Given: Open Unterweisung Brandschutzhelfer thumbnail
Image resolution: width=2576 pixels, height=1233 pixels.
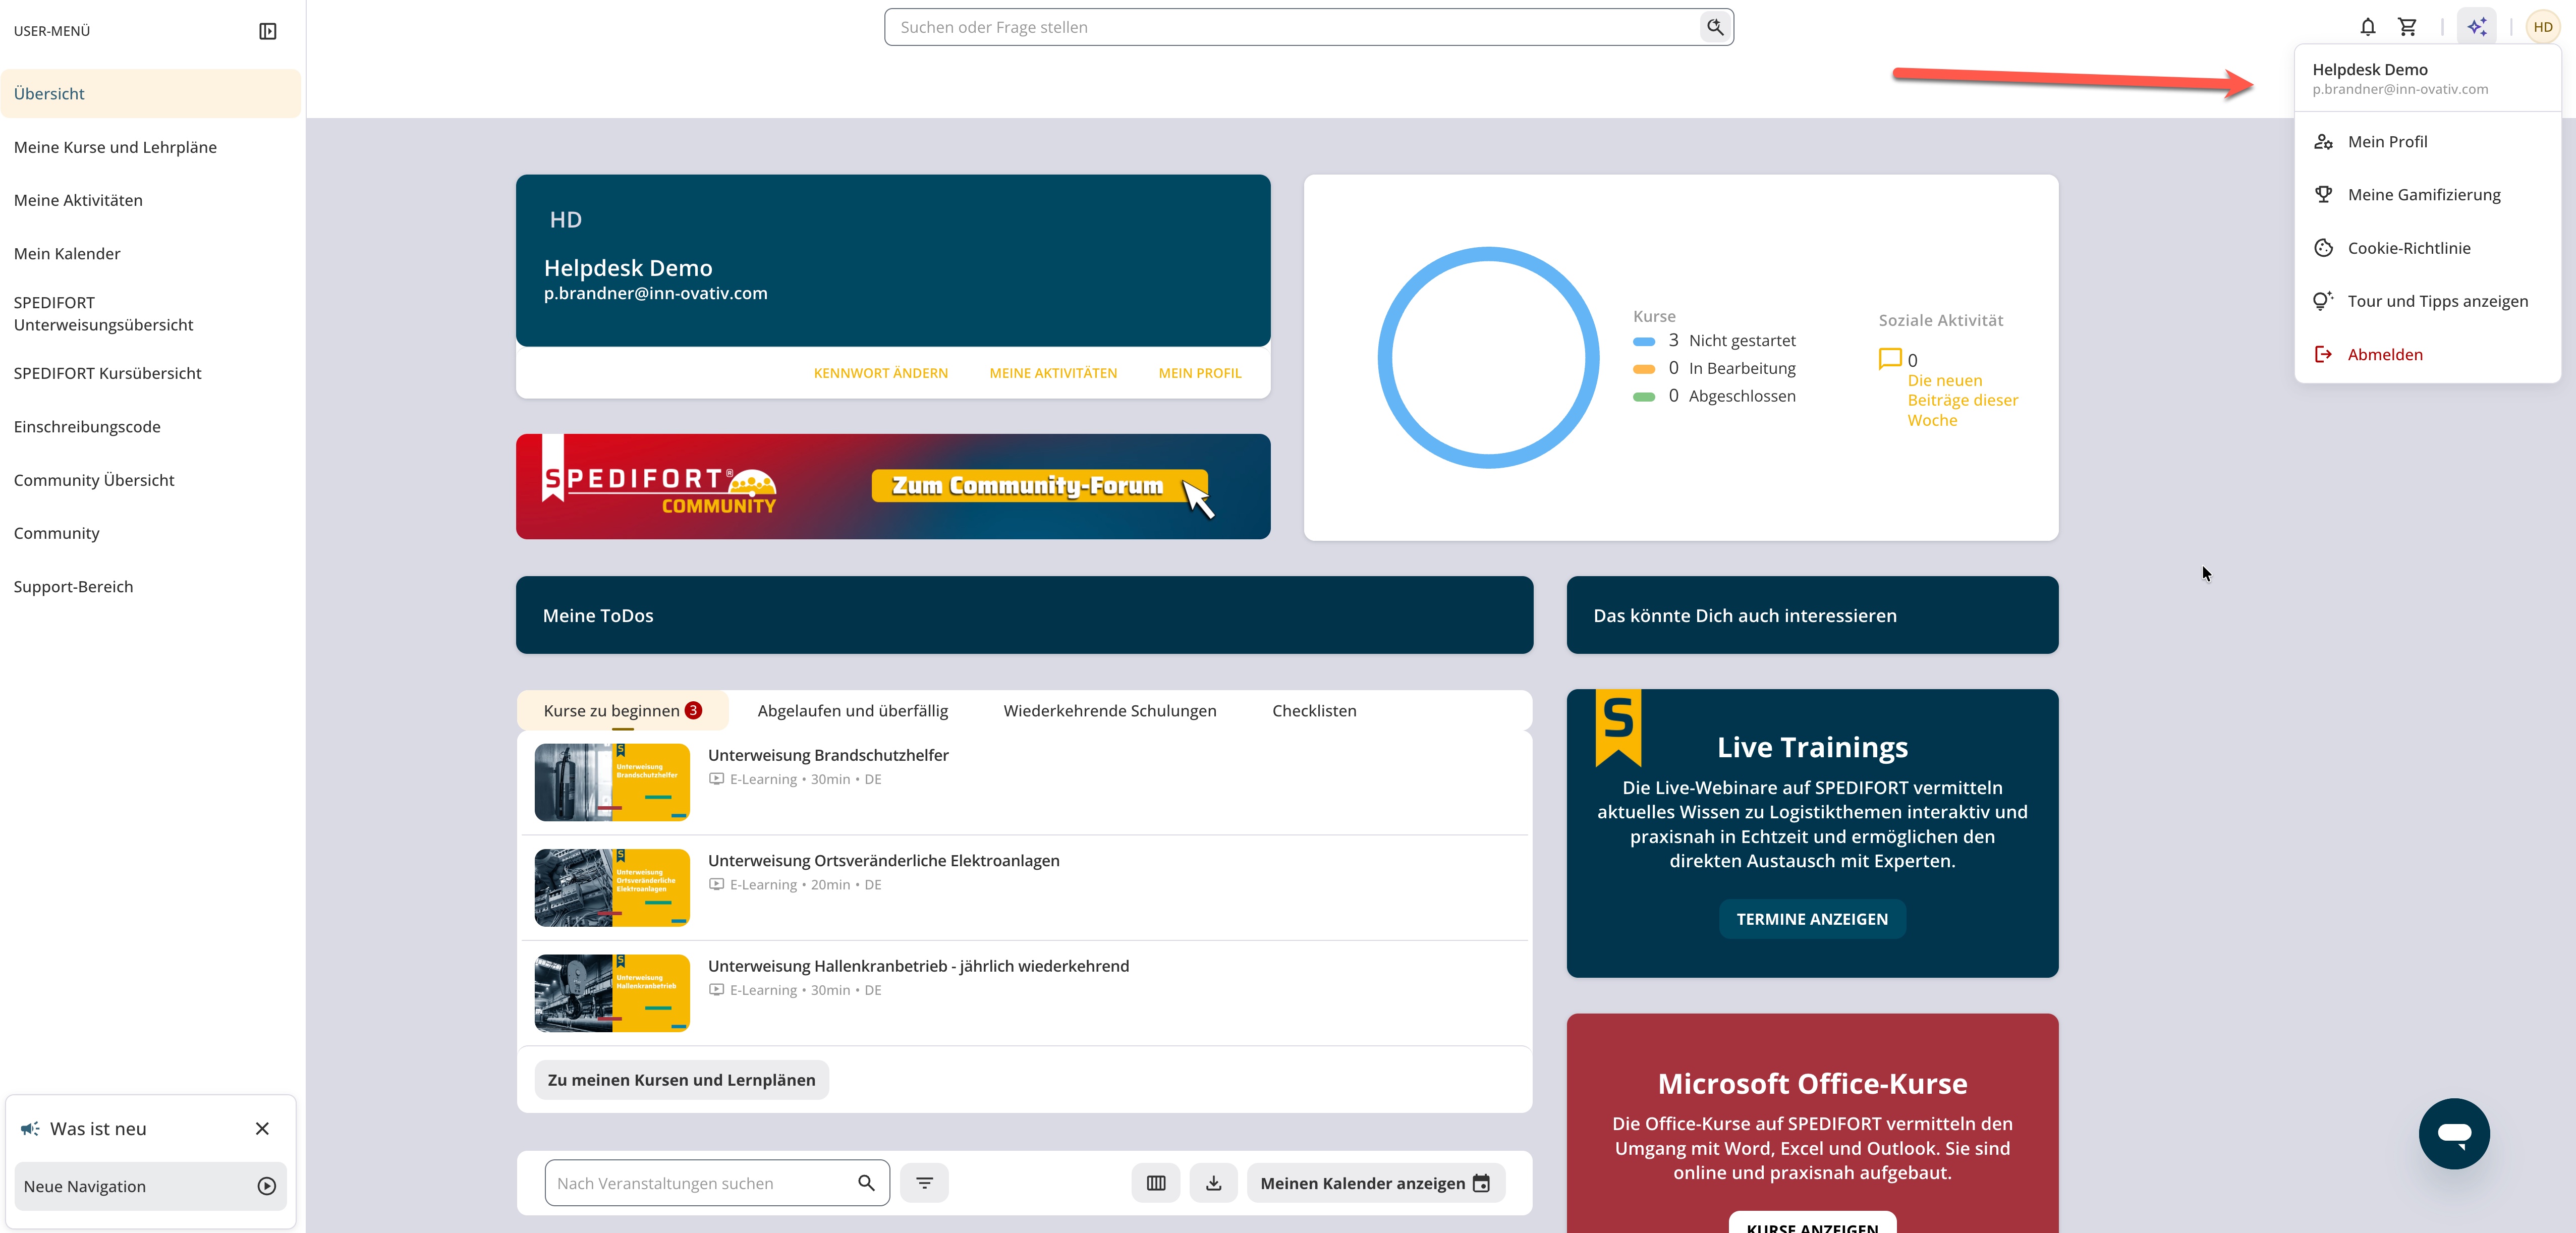Looking at the screenshot, I should pyautogui.click(x=612, y=782).
